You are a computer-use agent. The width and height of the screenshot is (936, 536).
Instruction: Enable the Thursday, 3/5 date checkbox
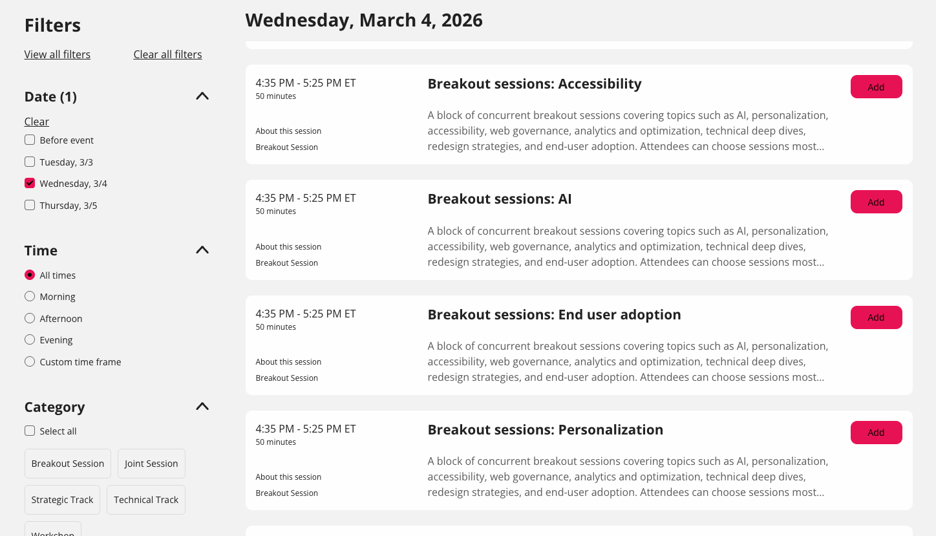coord(30,206)
